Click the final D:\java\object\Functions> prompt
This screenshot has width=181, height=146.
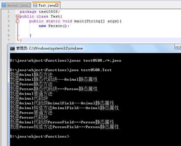click(x=39, y=137)
